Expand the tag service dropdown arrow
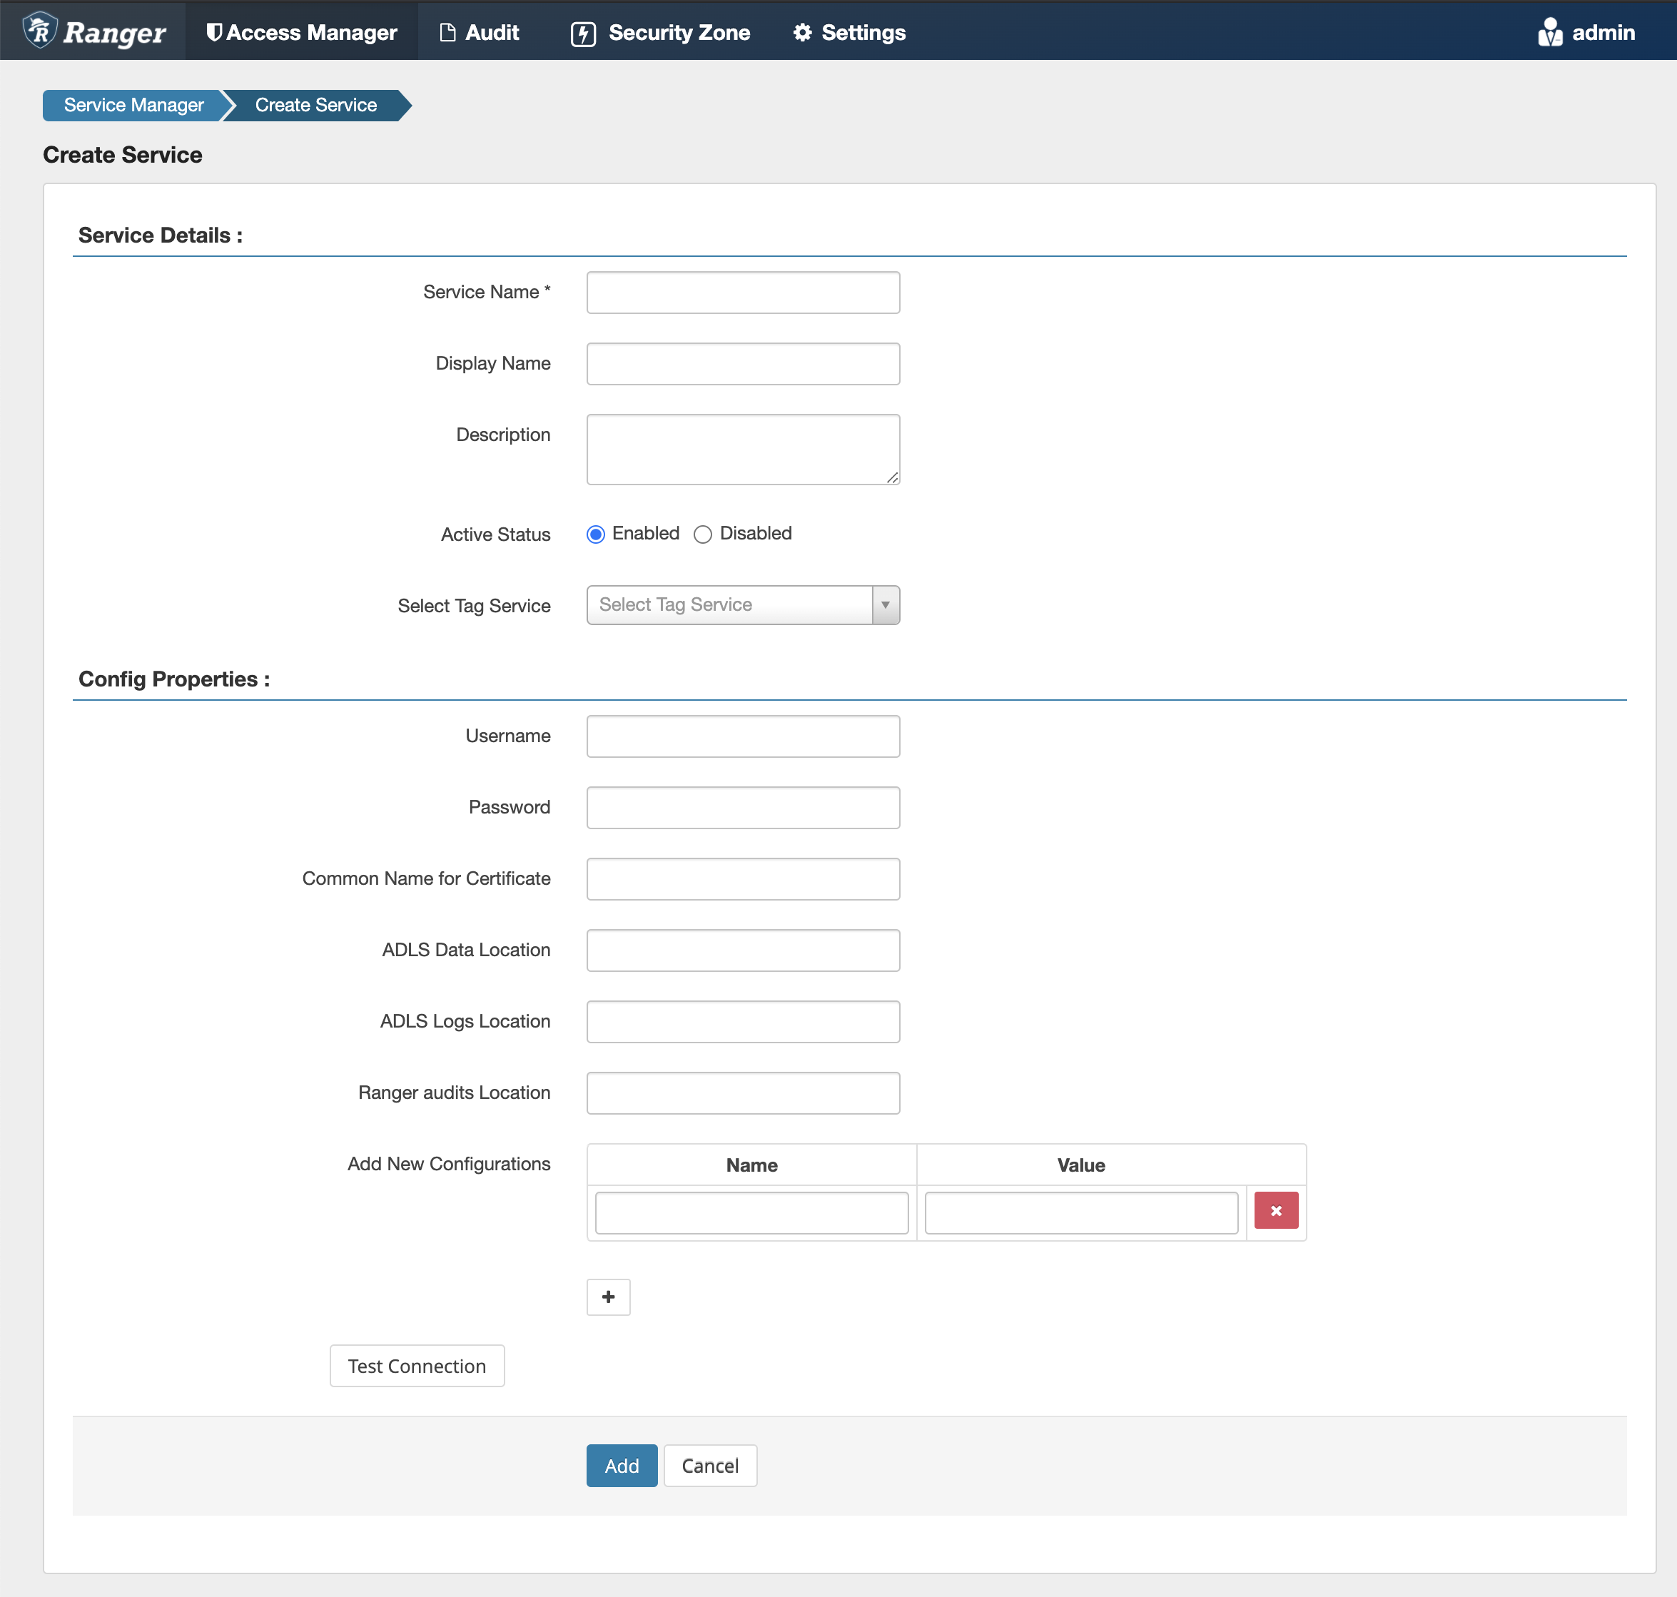Image resolution: width=1677 pixels, height=1597 pixels. point(886,604)
